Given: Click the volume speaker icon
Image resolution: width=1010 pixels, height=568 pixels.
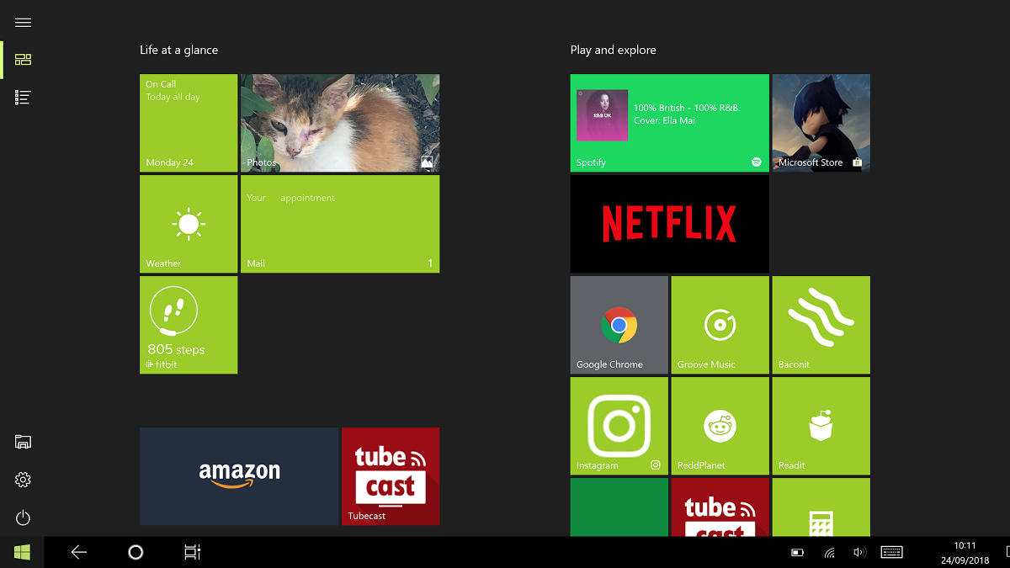Looking at the screenshot, I should click(859, 553).
